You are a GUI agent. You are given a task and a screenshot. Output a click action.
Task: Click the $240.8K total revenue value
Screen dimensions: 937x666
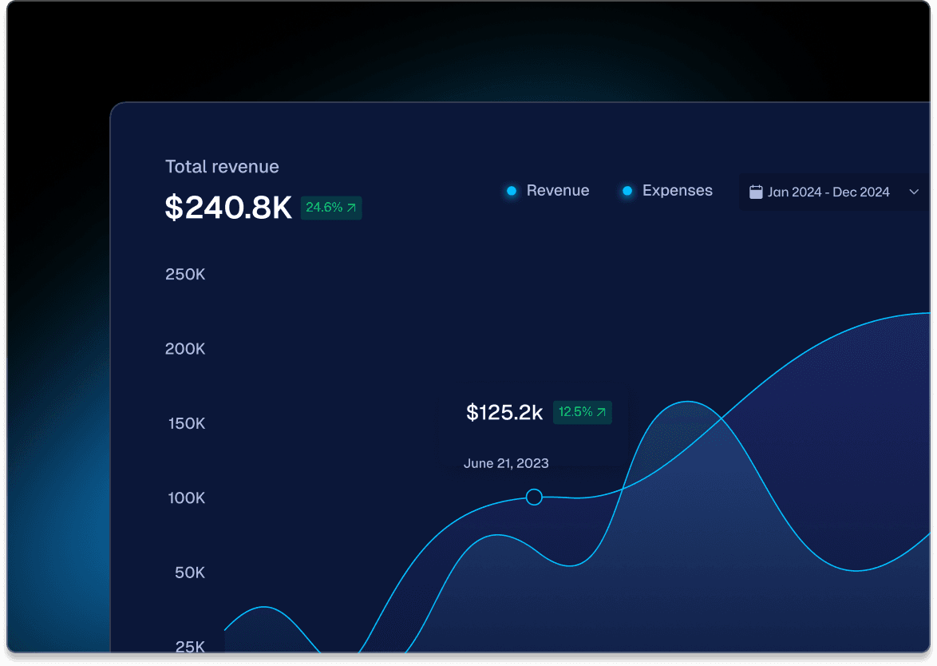pos(228,208)
